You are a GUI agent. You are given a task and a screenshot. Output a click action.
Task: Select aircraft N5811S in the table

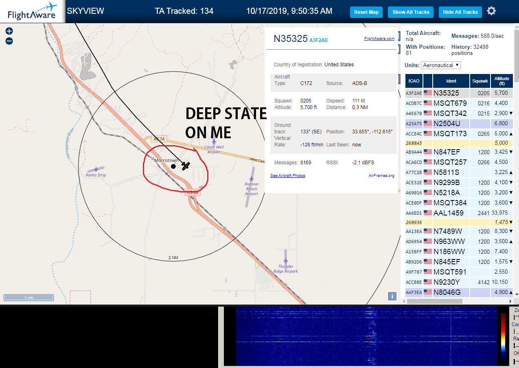[x=459, y=173]
